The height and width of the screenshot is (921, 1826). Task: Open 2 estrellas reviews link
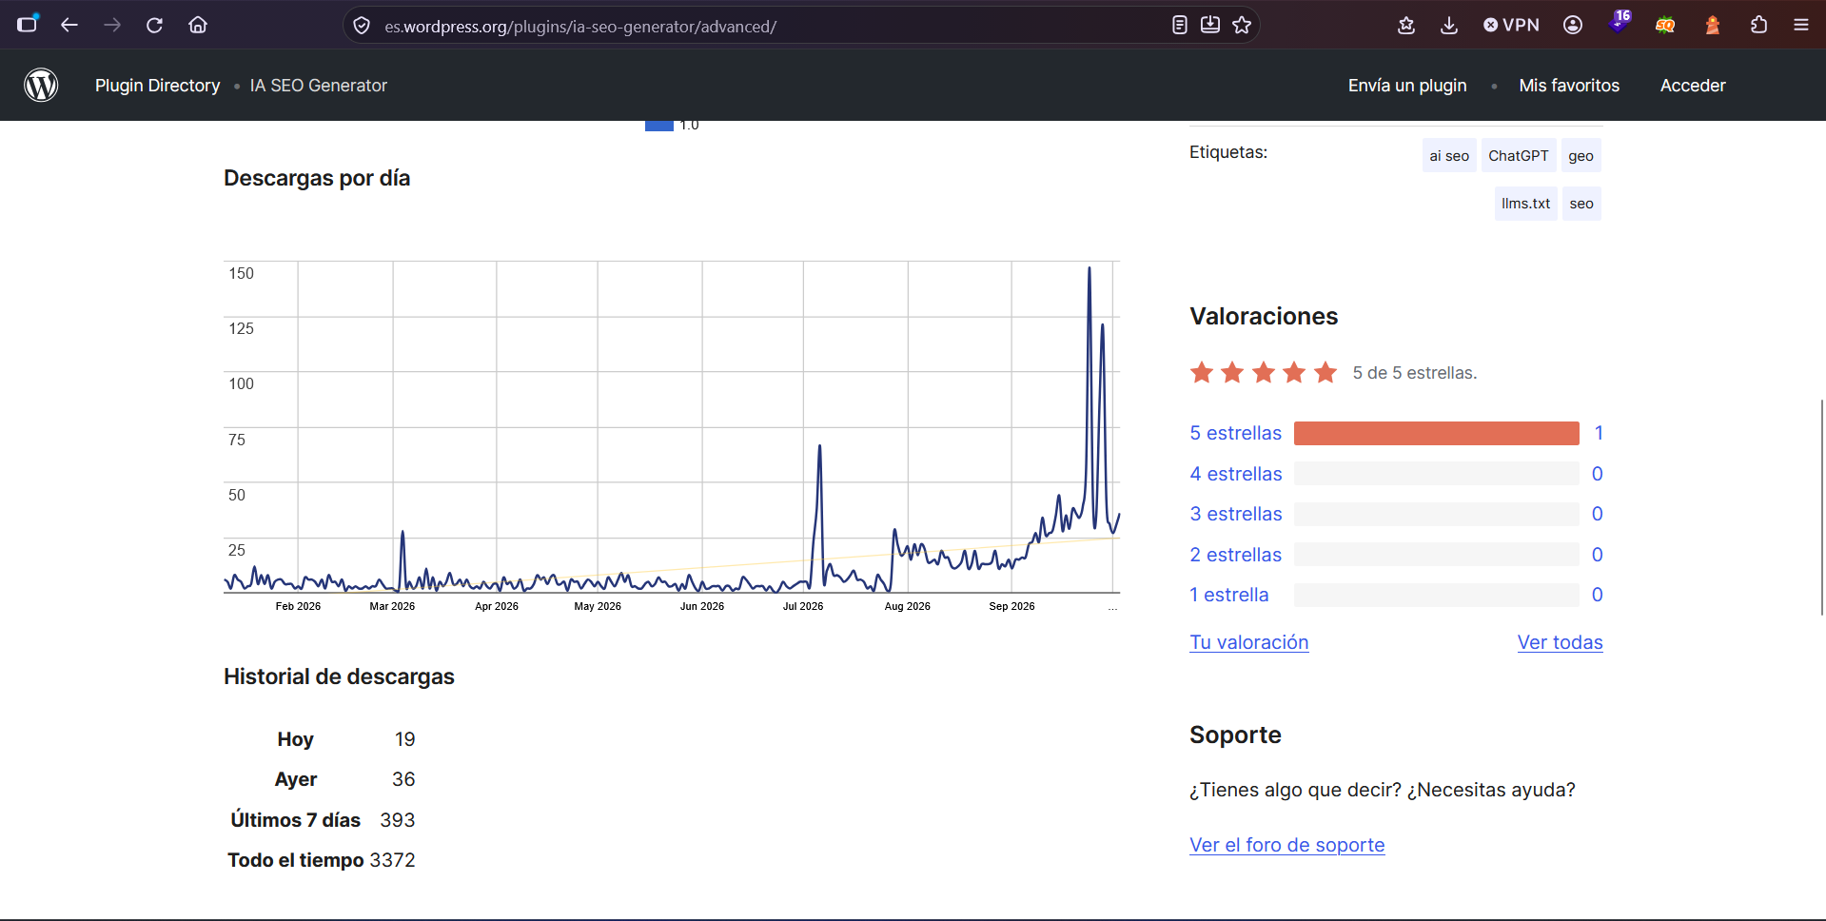pos(1235,555)
